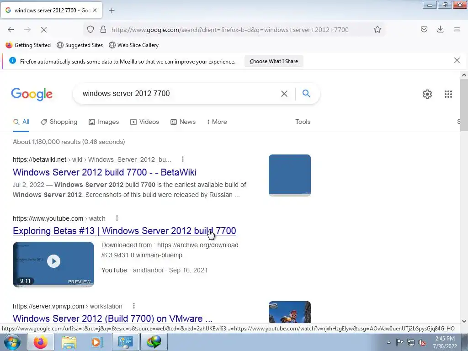468x351 pixels.
Task: Switch to the Shopping results tab
Action: pyautogui.click(x=59, y=122)
